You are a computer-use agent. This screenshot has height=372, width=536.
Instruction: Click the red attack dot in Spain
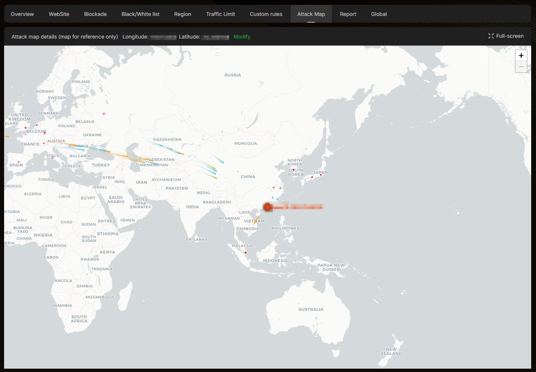point(19,162)
